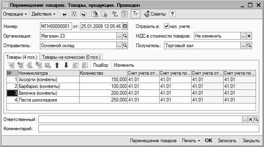Click the question mark help icon
264x147 pixels.
tap(172, 14)
